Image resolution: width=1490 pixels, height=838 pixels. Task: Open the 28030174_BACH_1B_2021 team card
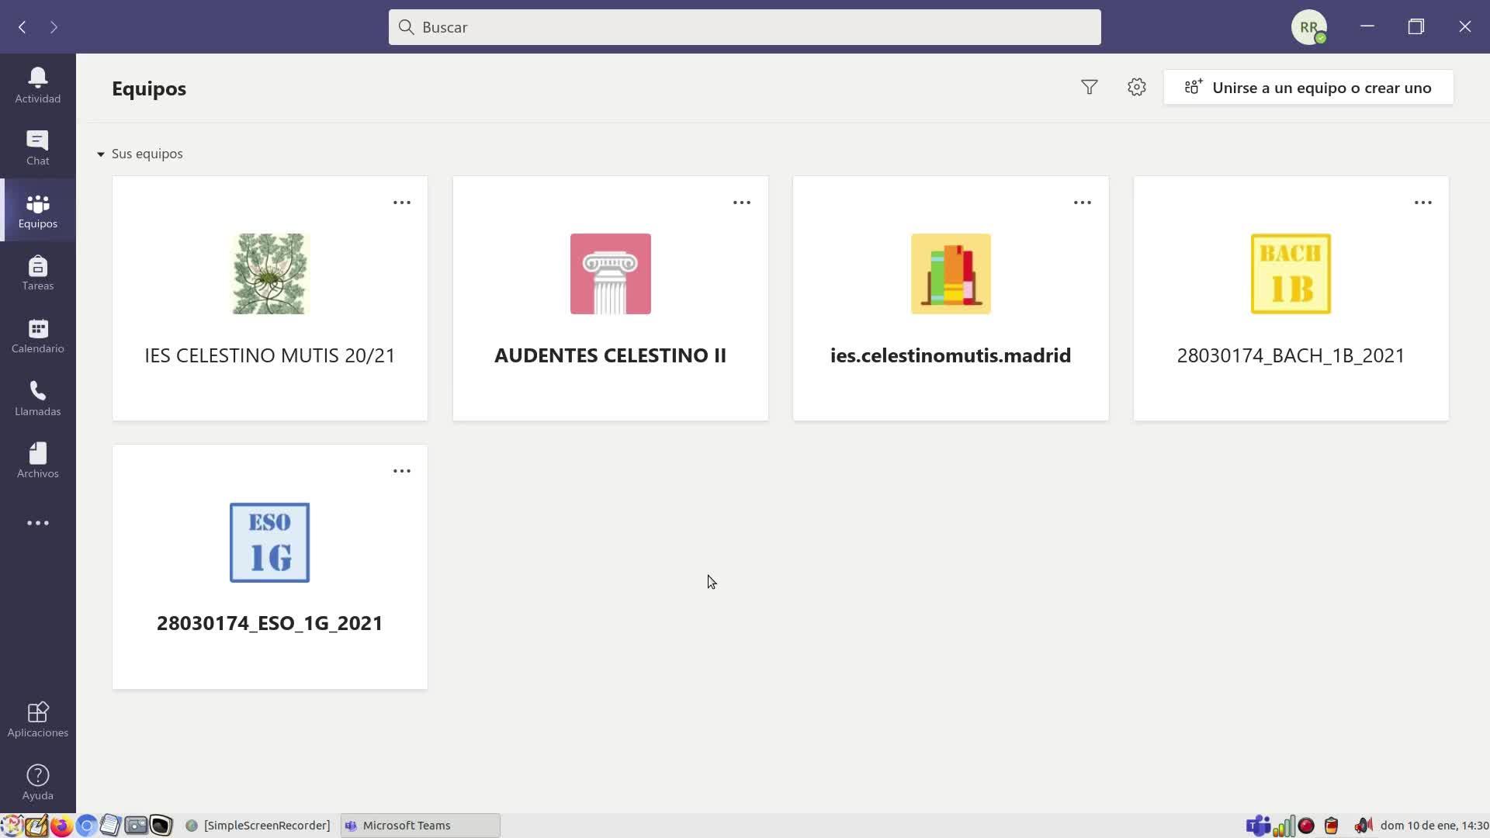pos(1290,299)
